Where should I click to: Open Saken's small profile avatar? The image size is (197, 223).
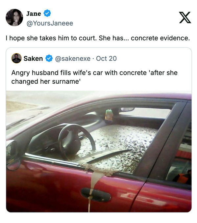point(16,58)
